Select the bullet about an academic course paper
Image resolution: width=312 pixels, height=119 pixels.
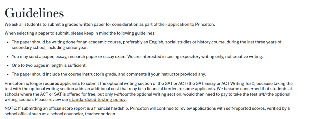(x=146, y=45)
